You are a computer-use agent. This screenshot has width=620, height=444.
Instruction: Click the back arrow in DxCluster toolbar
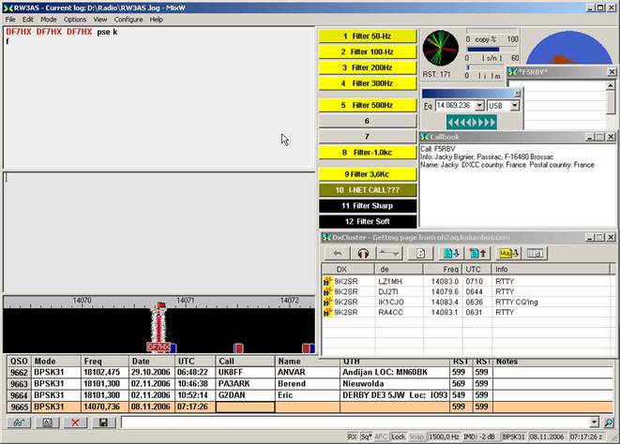click(x=338, y=253)
